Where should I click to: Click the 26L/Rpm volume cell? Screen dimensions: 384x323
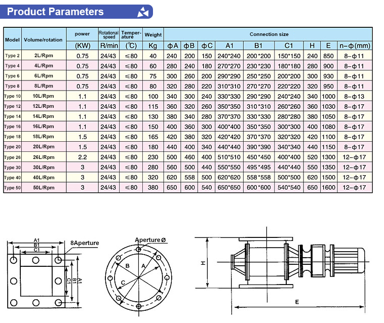coord(44,157)
